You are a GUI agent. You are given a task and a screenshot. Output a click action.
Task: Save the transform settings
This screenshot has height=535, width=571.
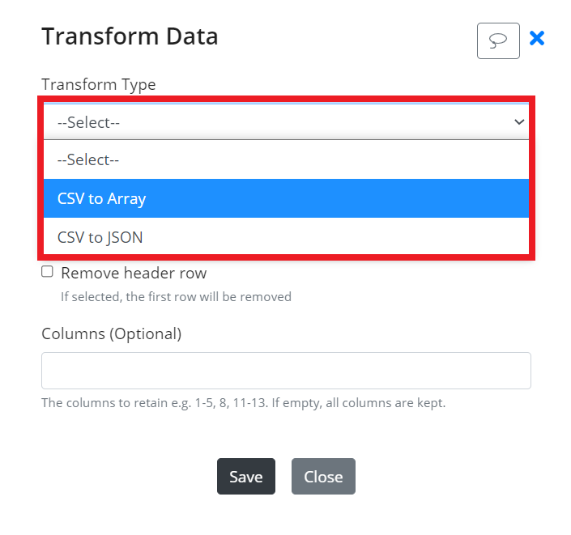tap(246, 477)
